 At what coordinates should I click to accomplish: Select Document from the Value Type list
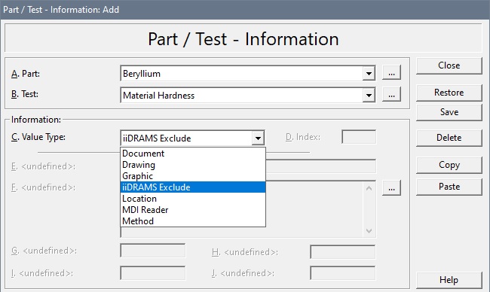[193, 154]
